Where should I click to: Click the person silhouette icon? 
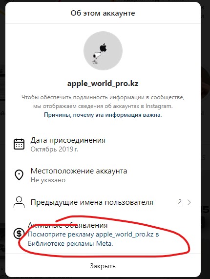(19, 202)
